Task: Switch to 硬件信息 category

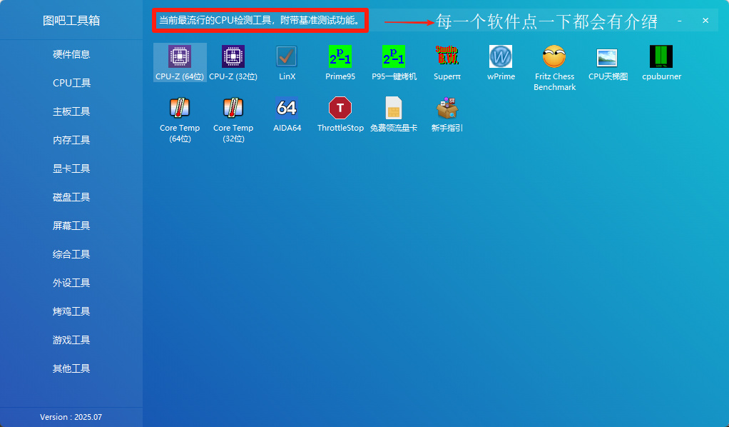Action: point(71,54)
